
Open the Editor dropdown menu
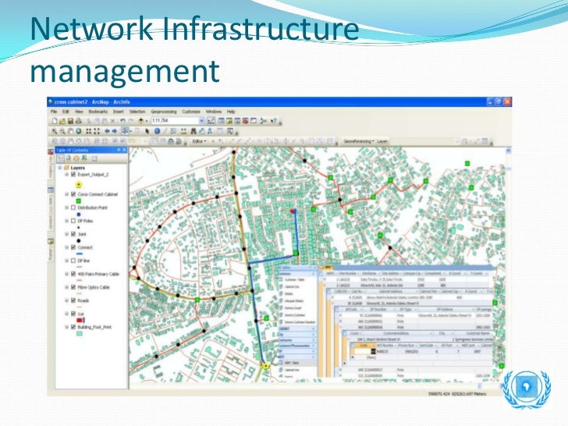tap(199, 141)
